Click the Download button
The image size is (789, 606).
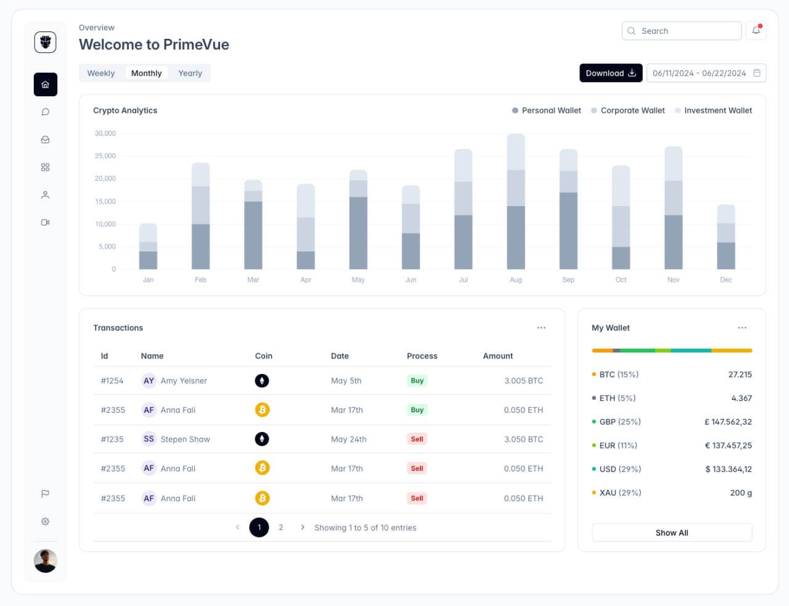(x=611, y=73)
